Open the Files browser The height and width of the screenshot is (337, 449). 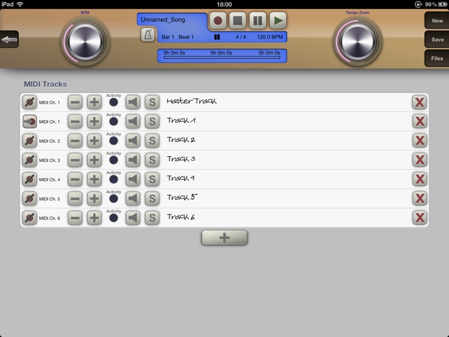coord(437,59)
